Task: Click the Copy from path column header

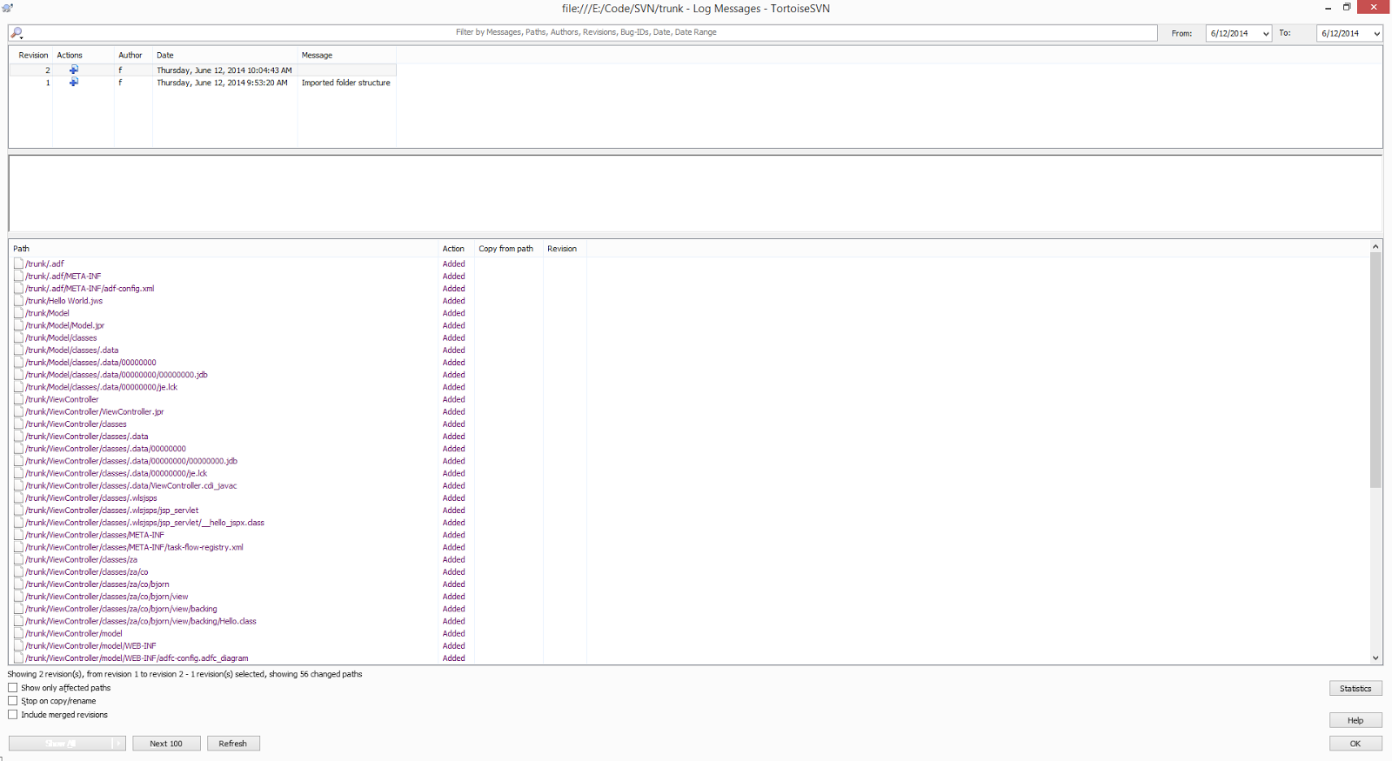Action: point(508,249)
